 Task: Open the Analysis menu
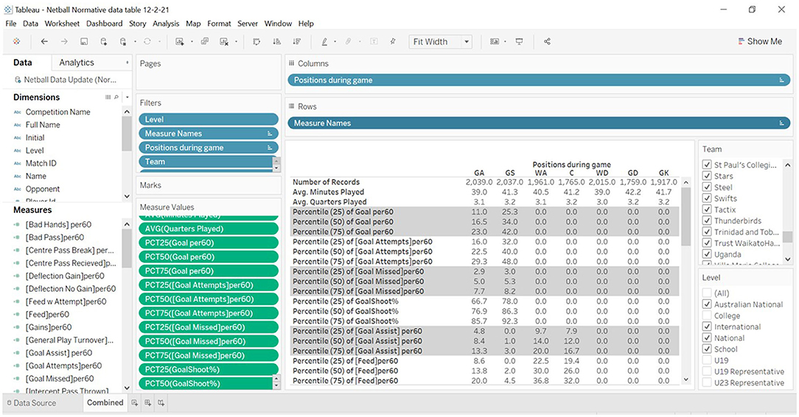[166, 24]
